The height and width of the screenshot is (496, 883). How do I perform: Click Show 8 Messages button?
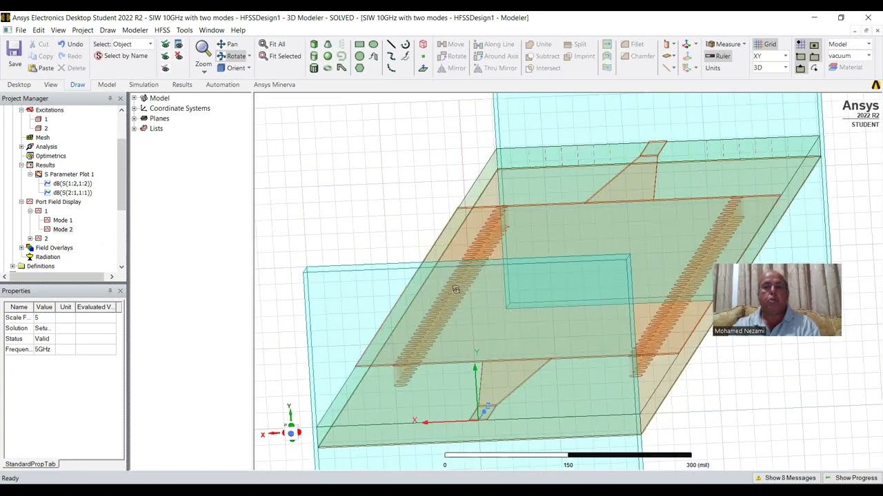[785, 478]
